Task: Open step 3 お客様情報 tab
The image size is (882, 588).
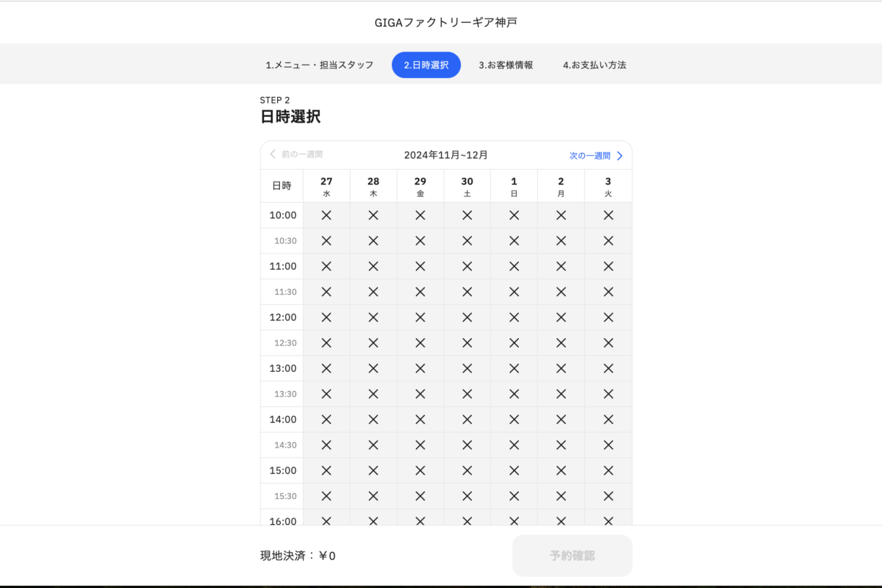Action: pos(506,65)
